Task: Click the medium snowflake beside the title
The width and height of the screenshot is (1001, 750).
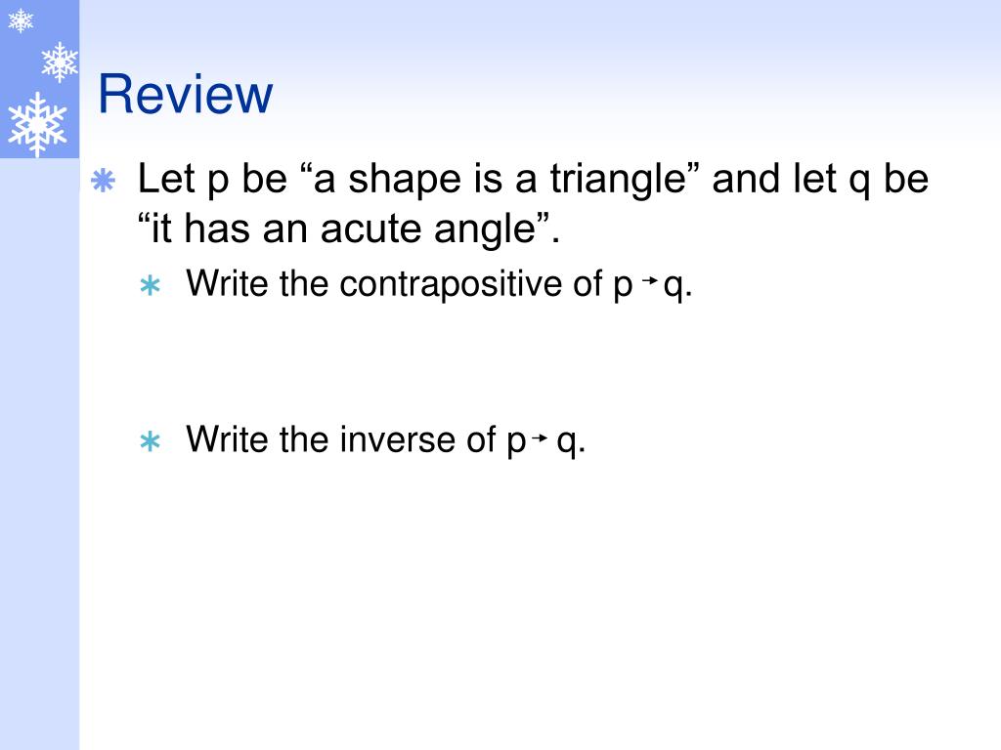Action: pyautogui.click(x=60, y=62)
